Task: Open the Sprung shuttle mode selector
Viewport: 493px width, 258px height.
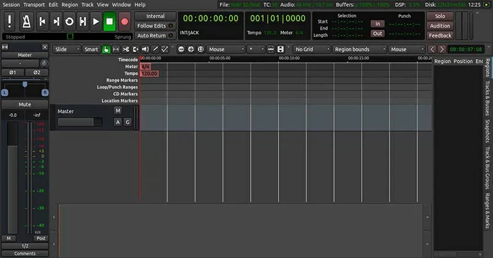Action: (123, 37)
